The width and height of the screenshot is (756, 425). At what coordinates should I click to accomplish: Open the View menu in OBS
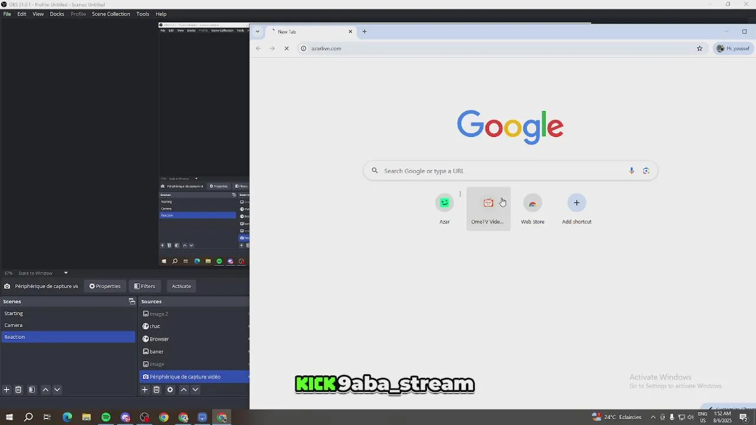[x=38, y=14]
